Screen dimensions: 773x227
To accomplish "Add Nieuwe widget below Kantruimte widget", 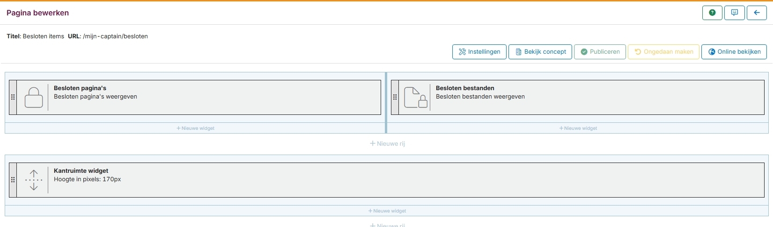I will [387, 211].
